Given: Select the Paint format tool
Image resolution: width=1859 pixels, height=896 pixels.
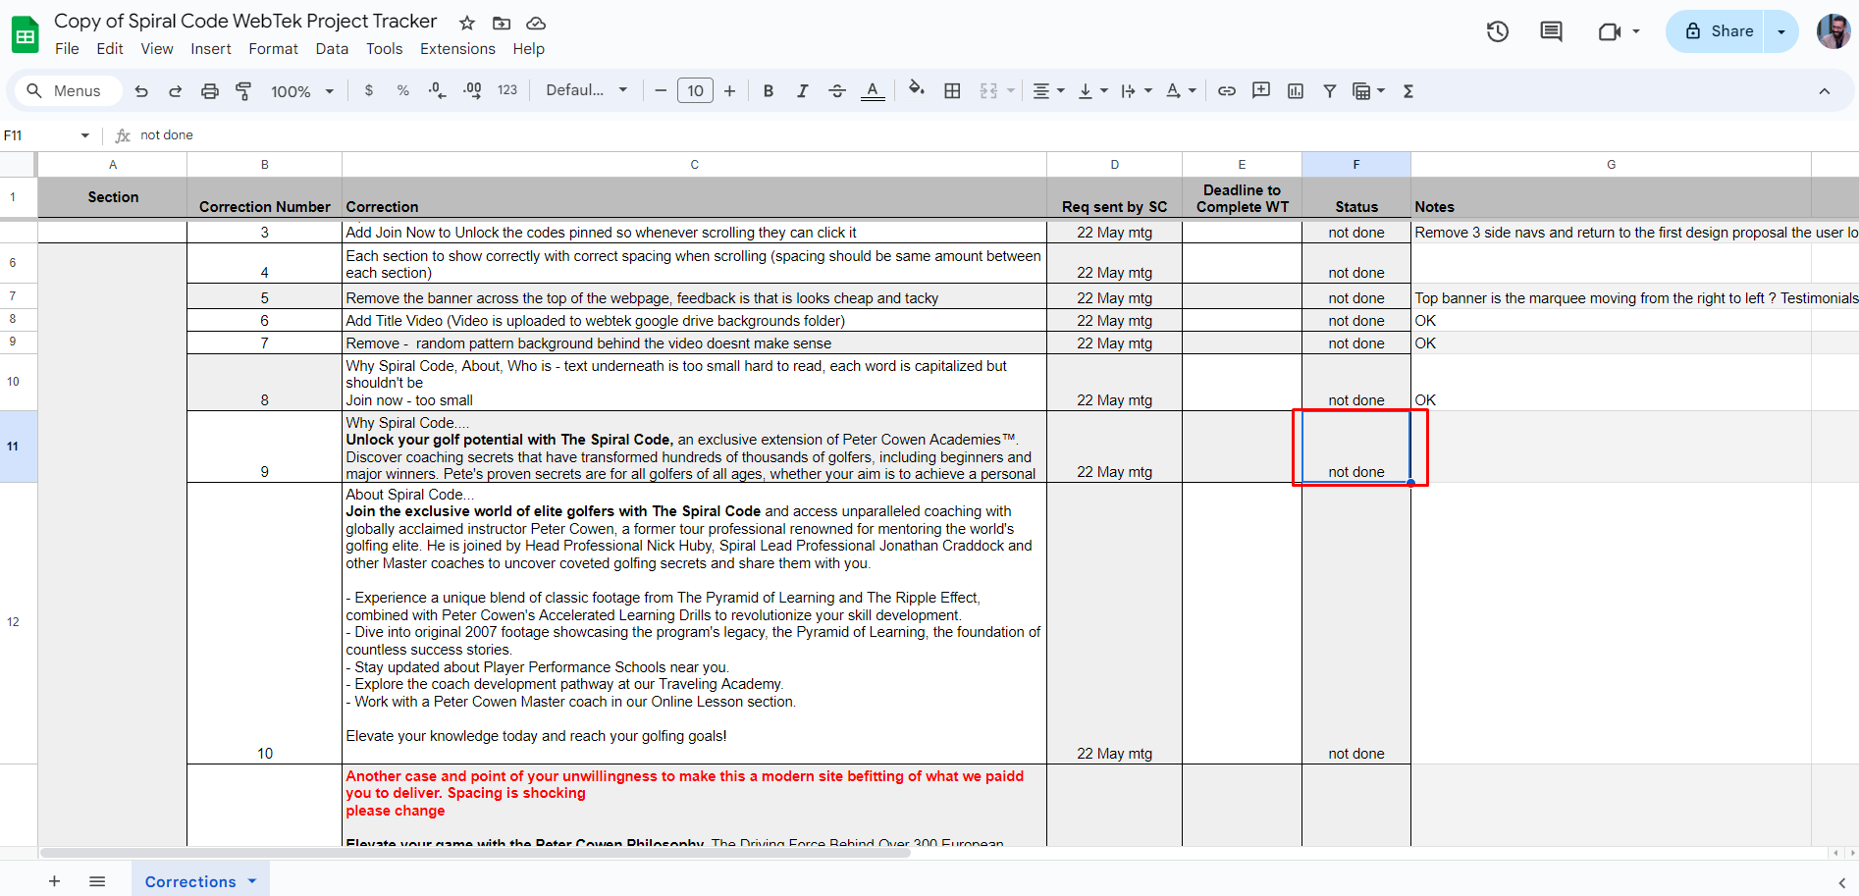Looking at the screenshot, I should [243, 91].
